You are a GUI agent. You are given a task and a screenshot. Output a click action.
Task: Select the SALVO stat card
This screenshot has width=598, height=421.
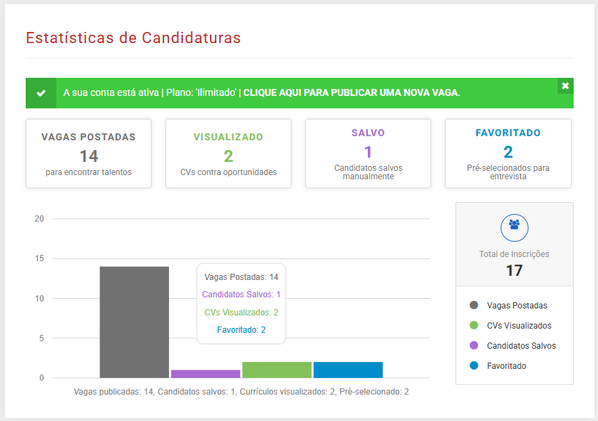point(368,153)
